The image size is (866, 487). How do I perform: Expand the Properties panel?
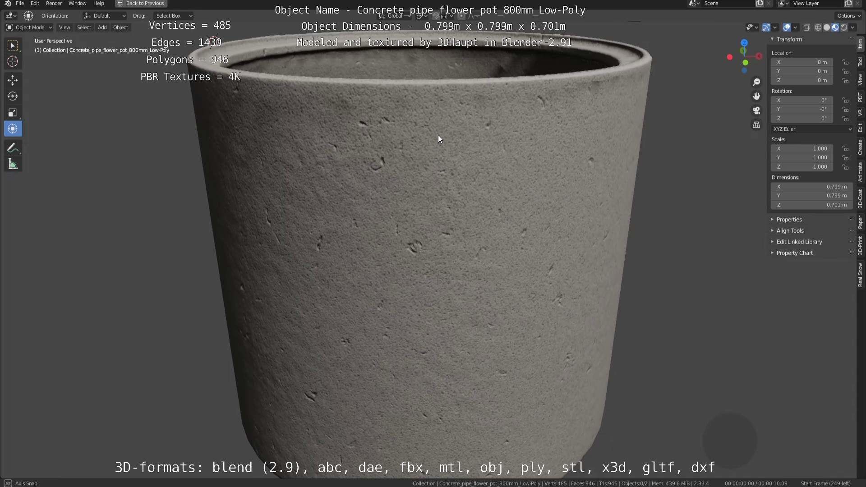(x=788, y=220)
